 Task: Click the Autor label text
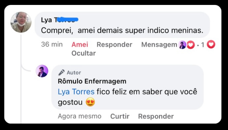[x=74, y=72]
